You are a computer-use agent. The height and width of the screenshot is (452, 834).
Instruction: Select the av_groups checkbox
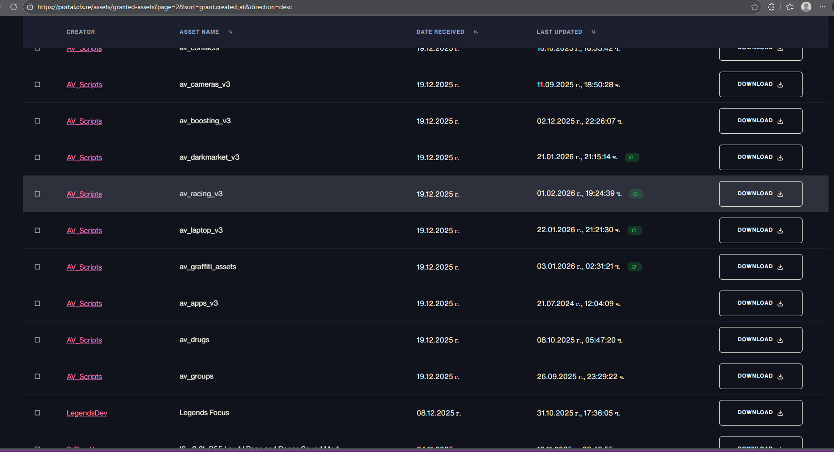click(x=37, y=376)
